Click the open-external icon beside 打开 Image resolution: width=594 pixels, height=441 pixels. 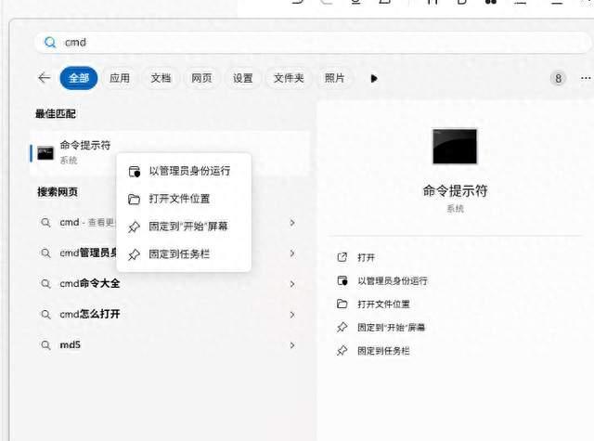tap(342, 257)
